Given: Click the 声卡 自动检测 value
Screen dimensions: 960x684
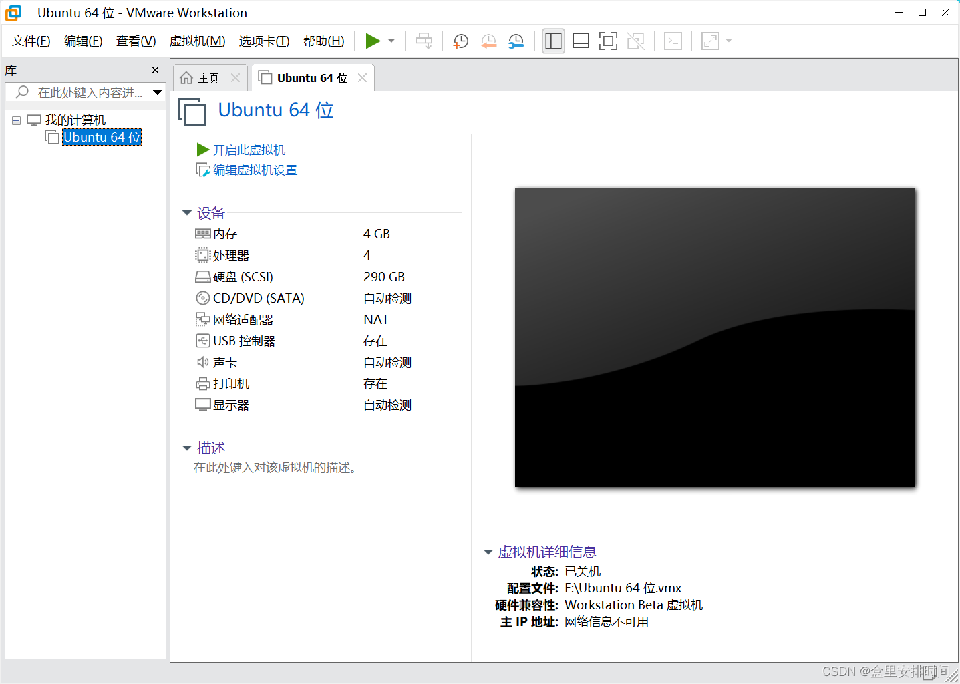Looking at the screenshot, I should click(387, 362).
